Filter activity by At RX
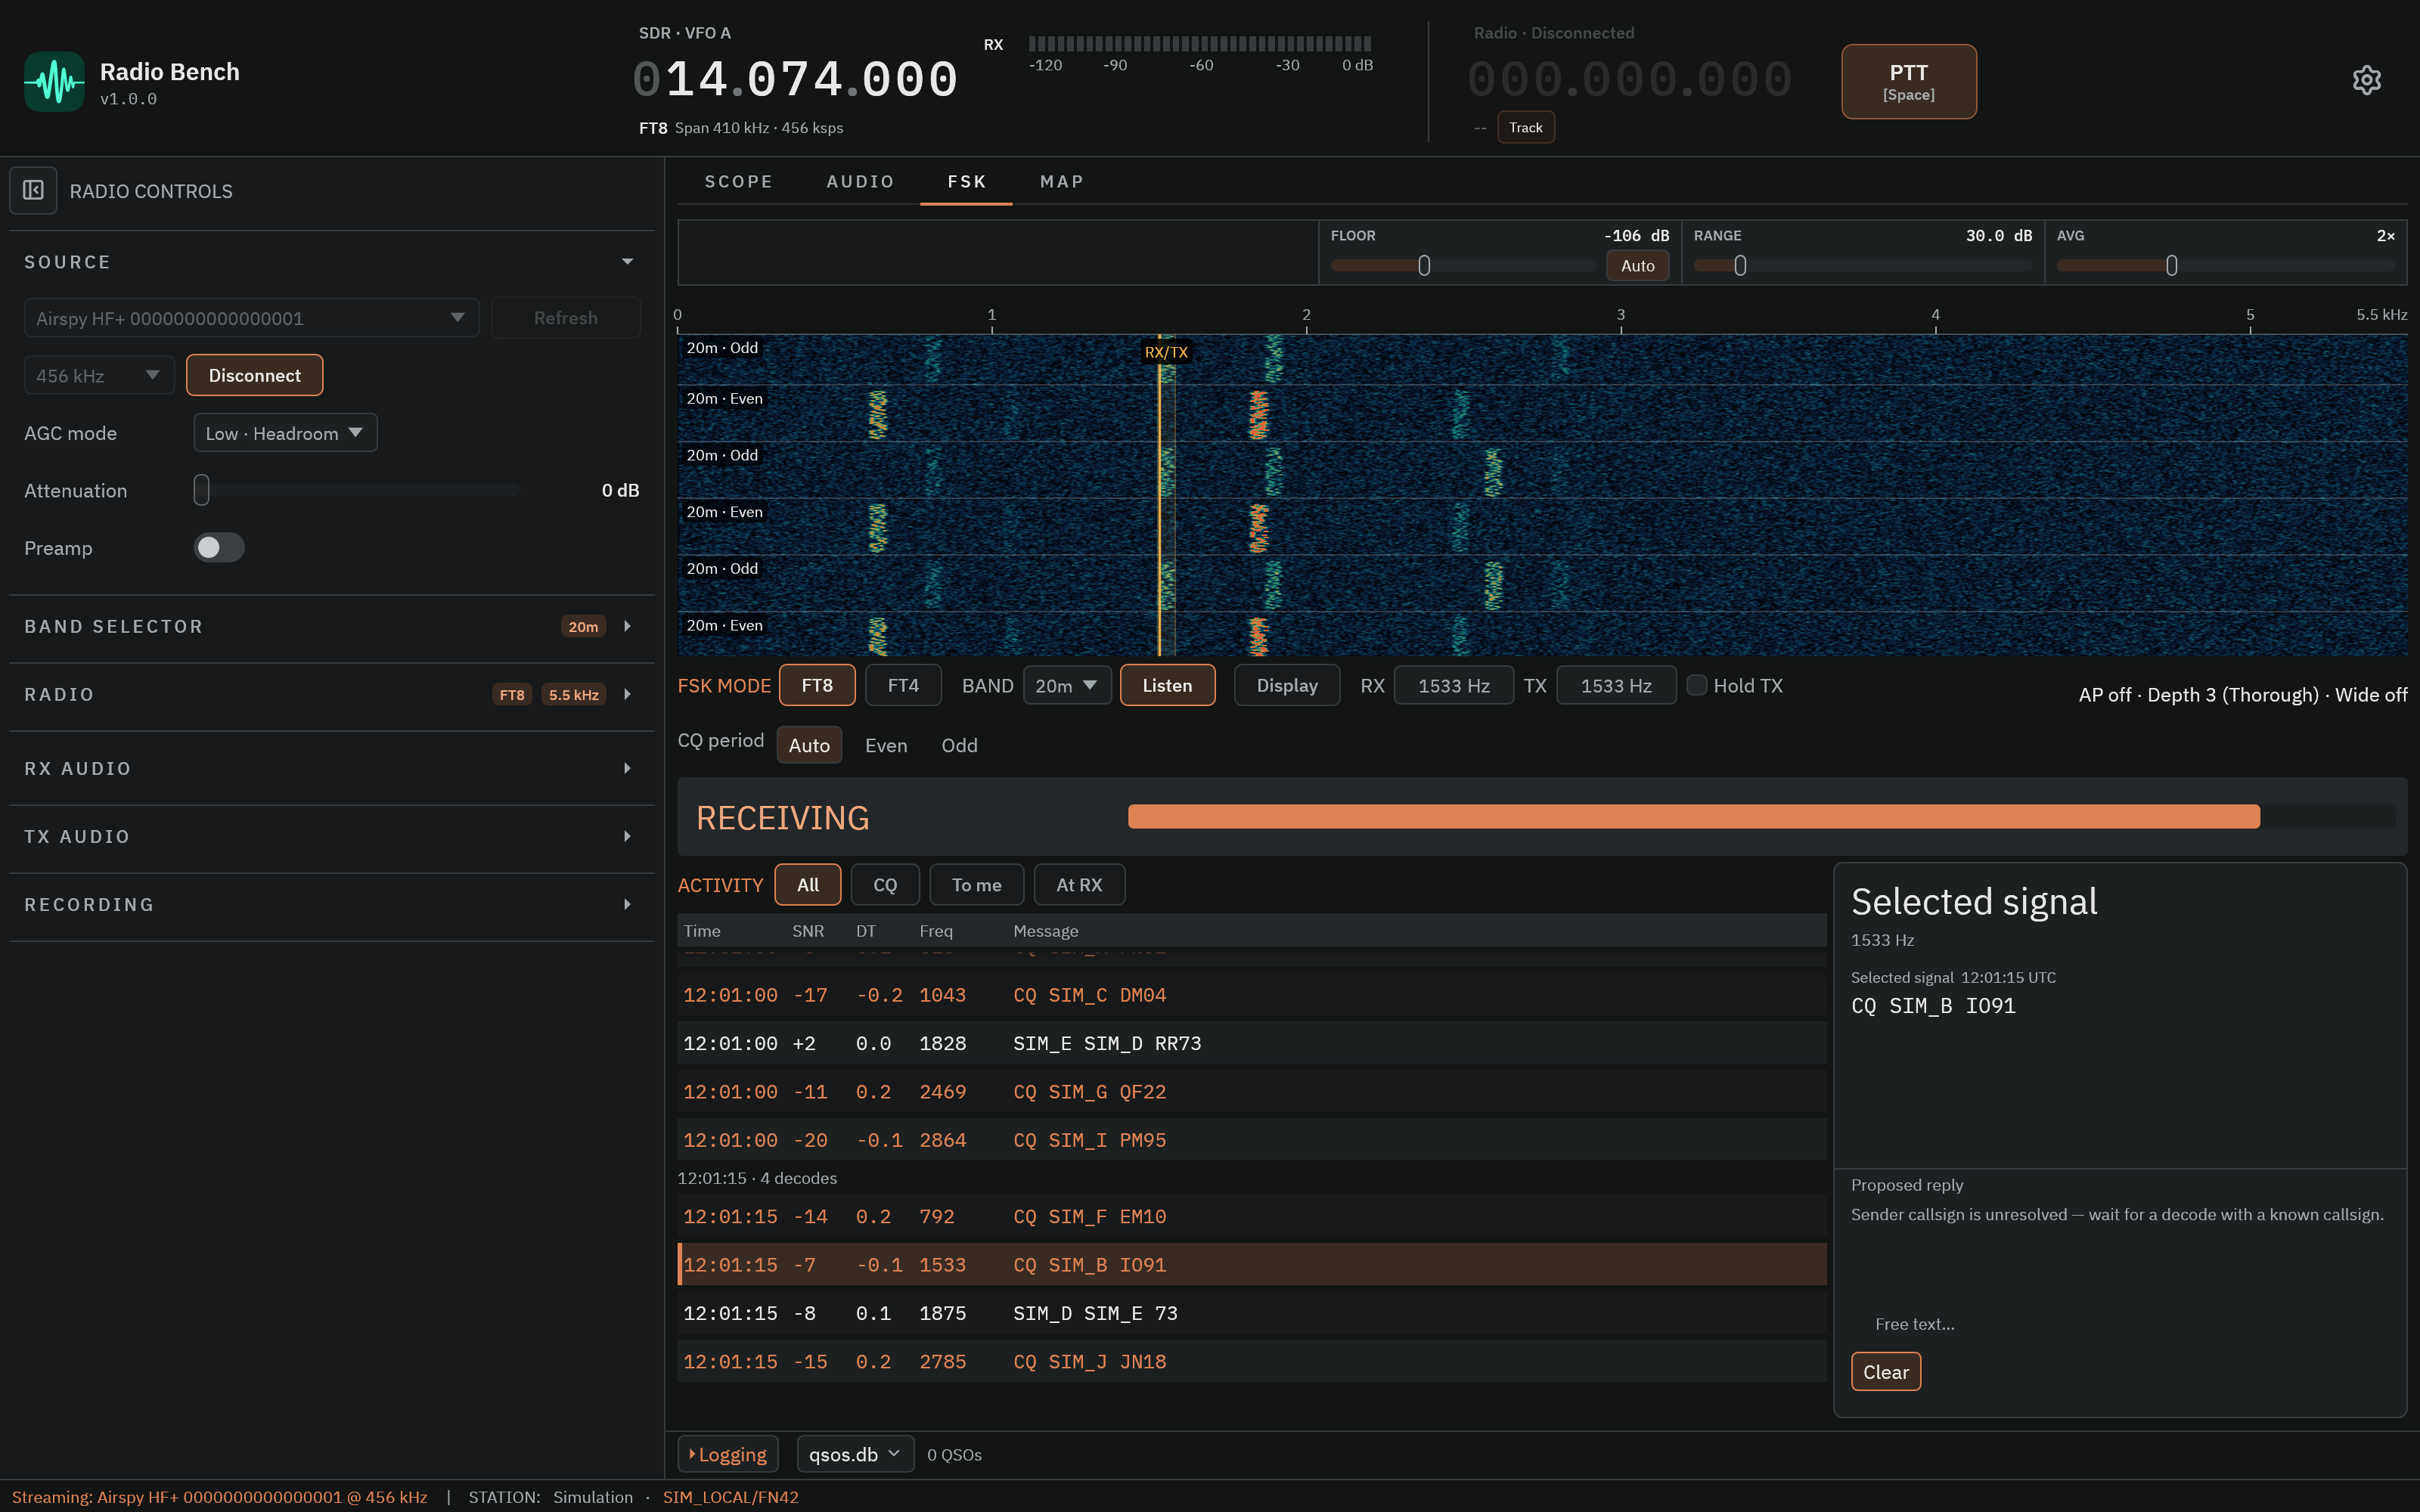The height and width of the screenshot is (1512, 2420). tap(1079, 885)
